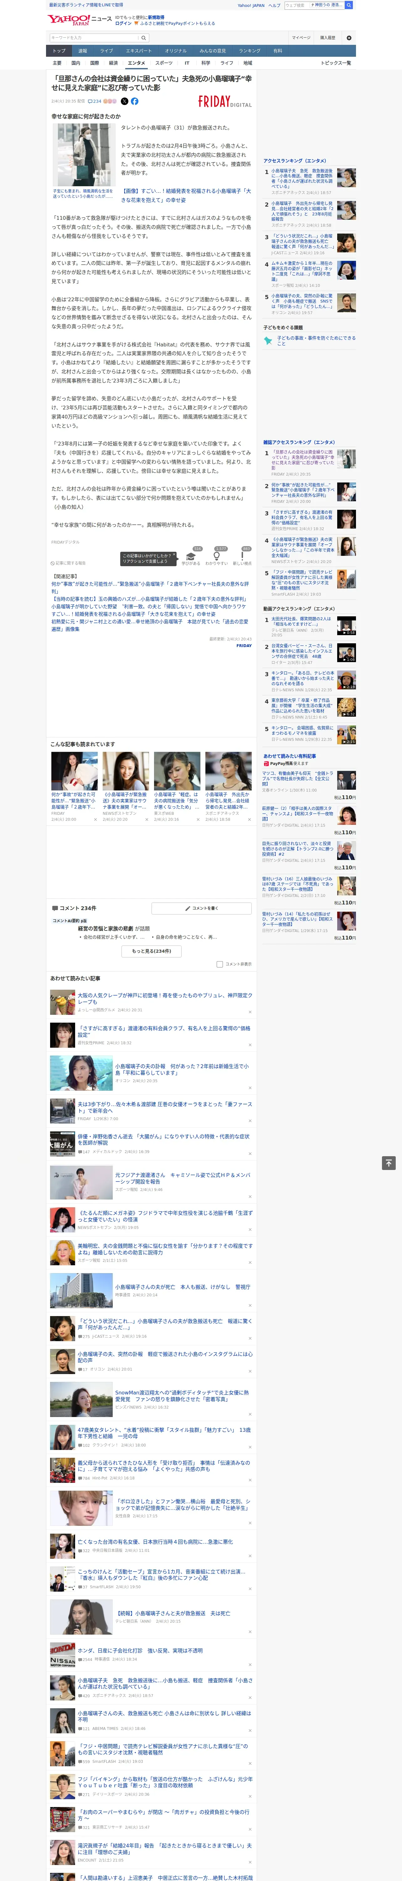Play the 東京藝術大学 video thumbnail

[x=347, y=708]
